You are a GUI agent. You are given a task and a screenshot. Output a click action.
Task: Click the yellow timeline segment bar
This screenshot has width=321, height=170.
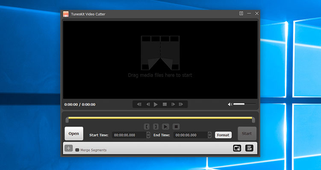(160, 118)
